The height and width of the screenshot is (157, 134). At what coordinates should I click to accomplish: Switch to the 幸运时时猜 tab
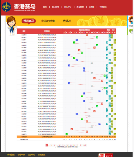pyautogui.click(x=48, y=21)
